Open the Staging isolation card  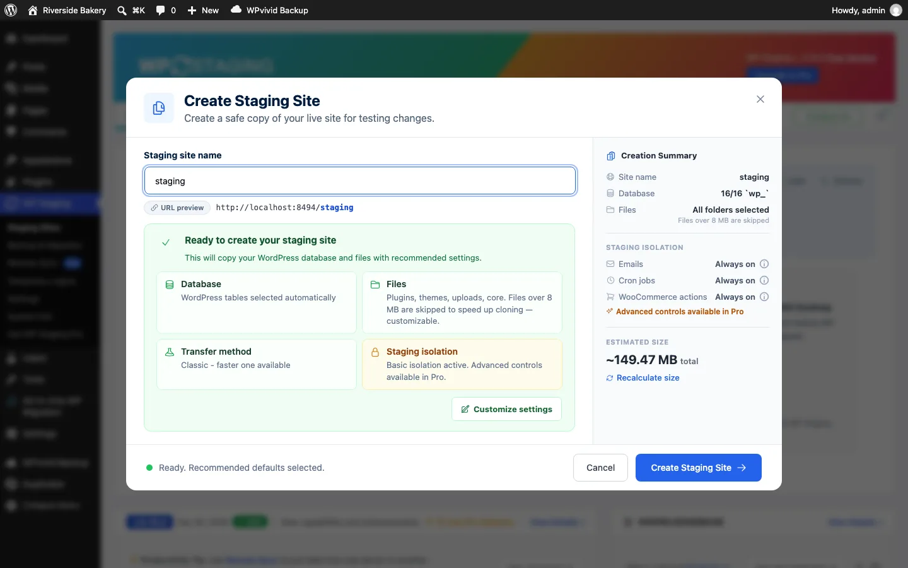point(462,365)
